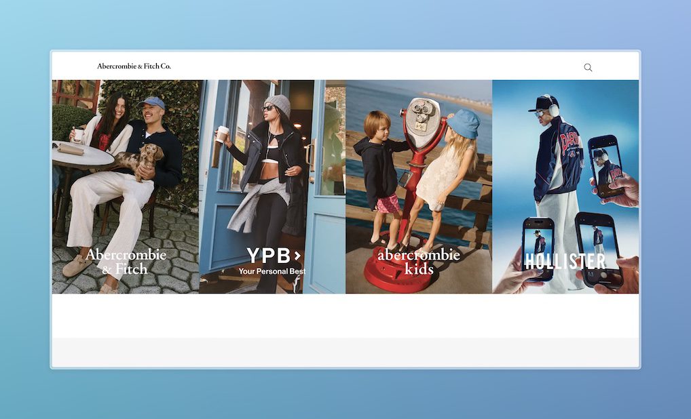The width and height of the screenshot is (691, 419).
Task: Open the abercrombie kids brand panel
Action: (419, 186)
